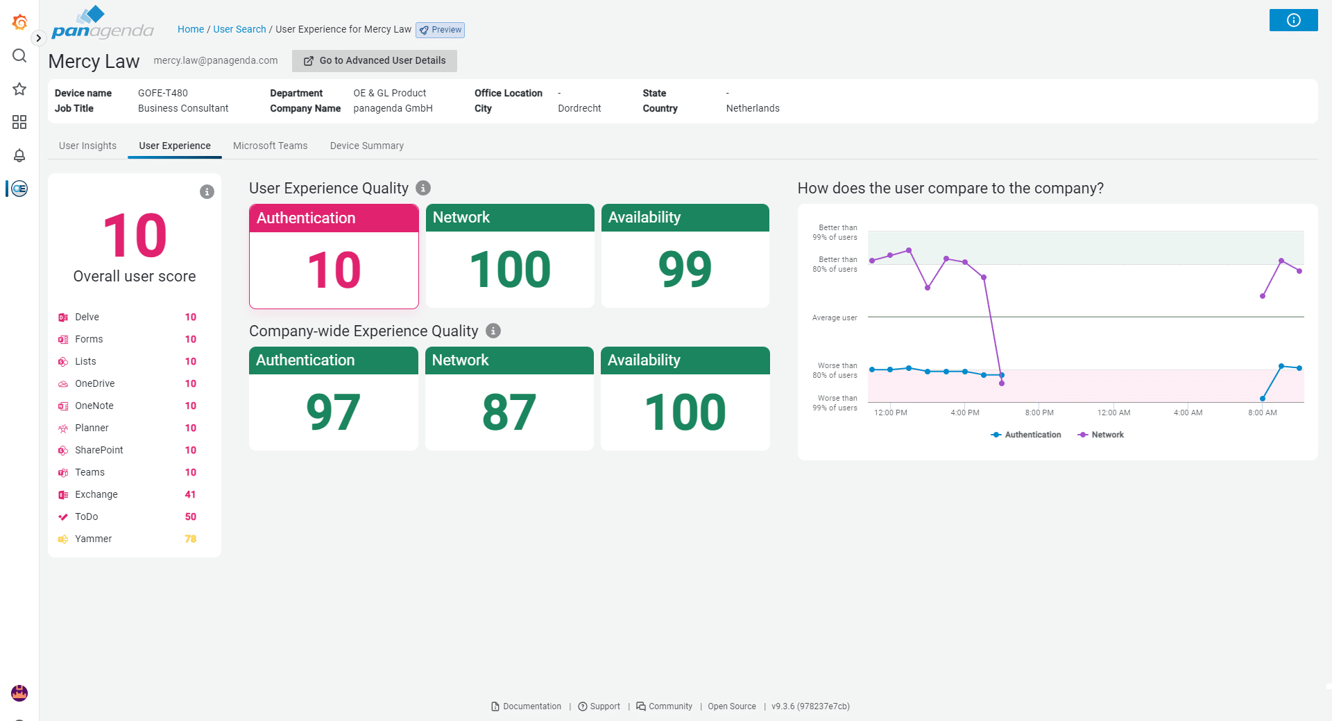Screen dimensions: 1332x721
Task: Switch to the Microsoft Teams tab
Action: coord(270,146)
